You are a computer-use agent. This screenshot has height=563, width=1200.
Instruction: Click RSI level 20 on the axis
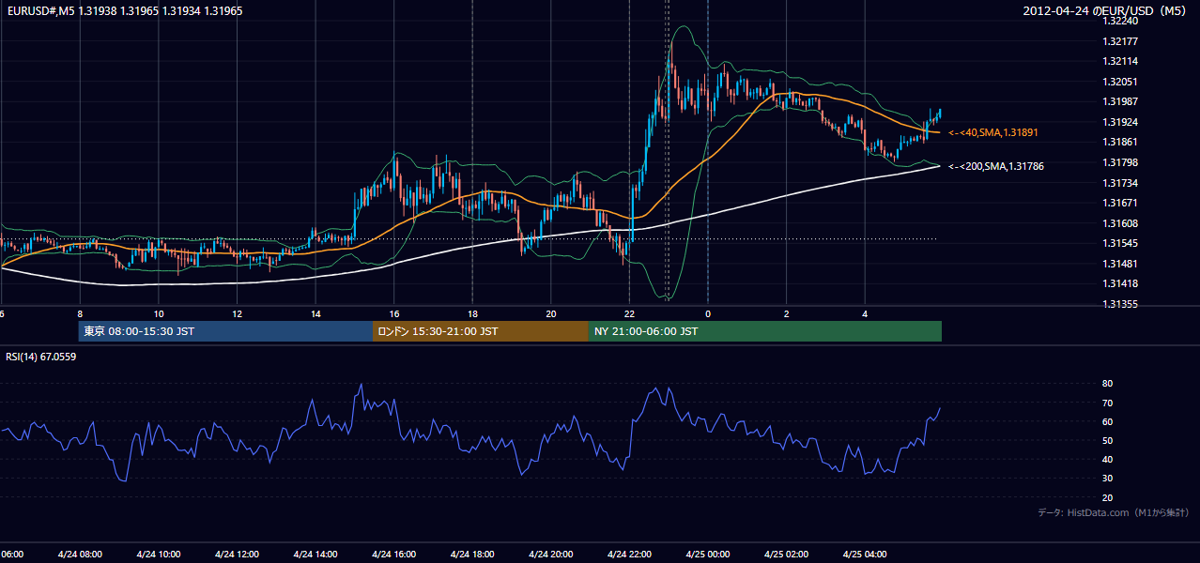point(1107,497)
